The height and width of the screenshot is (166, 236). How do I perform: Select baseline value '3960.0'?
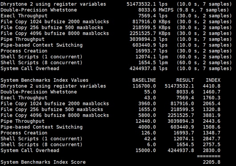click(147, 104)
